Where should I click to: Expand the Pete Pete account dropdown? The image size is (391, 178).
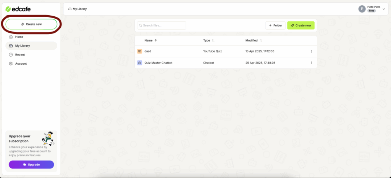[x=384, y=9]
